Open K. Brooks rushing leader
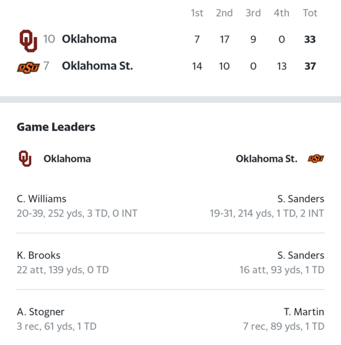The height and width of the screenshot is (345, 341). [63, 263]
